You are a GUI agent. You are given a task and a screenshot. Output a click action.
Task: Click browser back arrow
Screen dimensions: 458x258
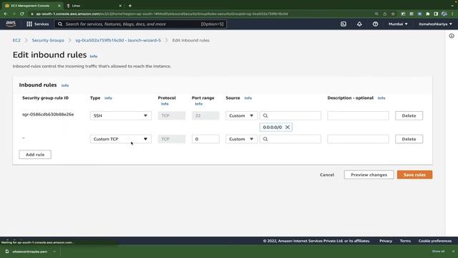pyautogui.click(x=6, y=14)
